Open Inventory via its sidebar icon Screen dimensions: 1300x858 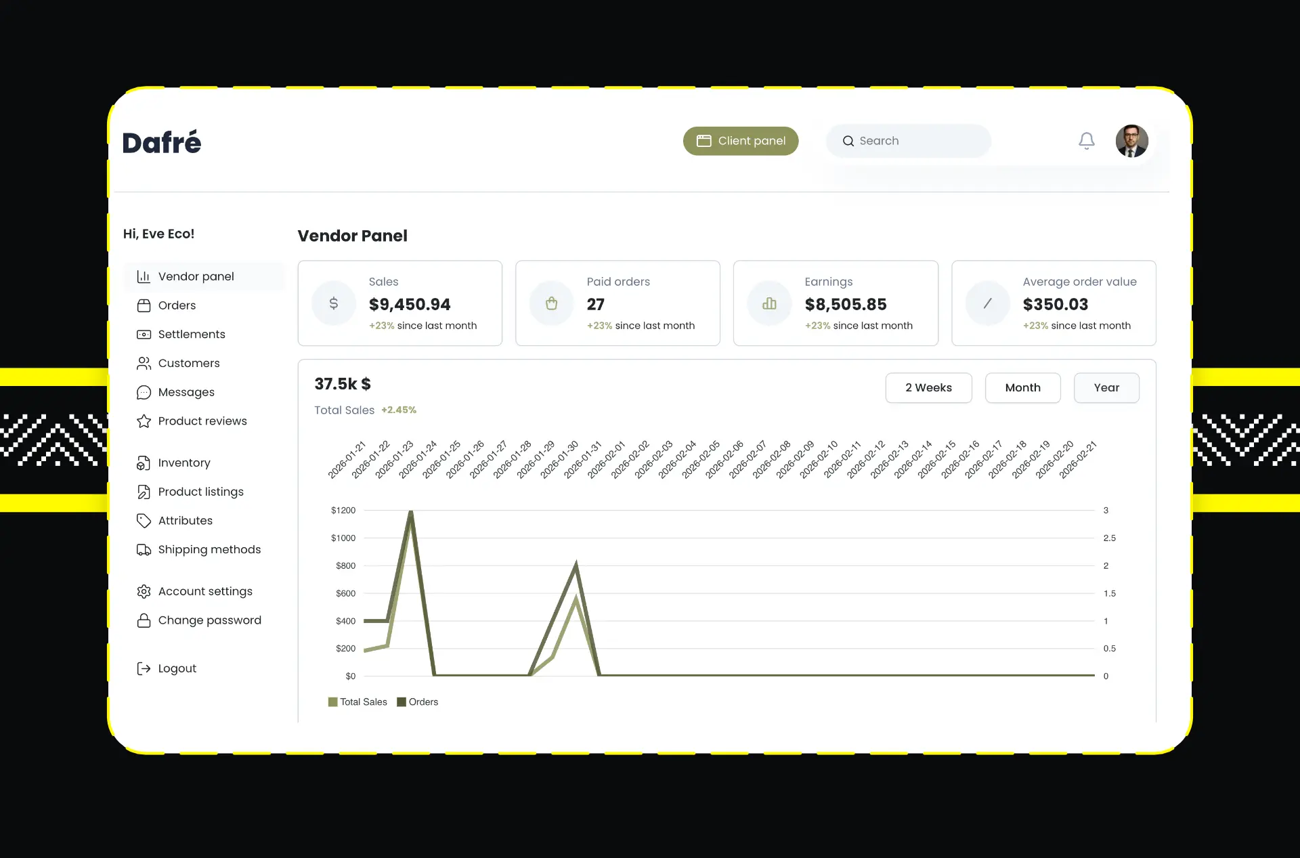(x=144, y=463)
